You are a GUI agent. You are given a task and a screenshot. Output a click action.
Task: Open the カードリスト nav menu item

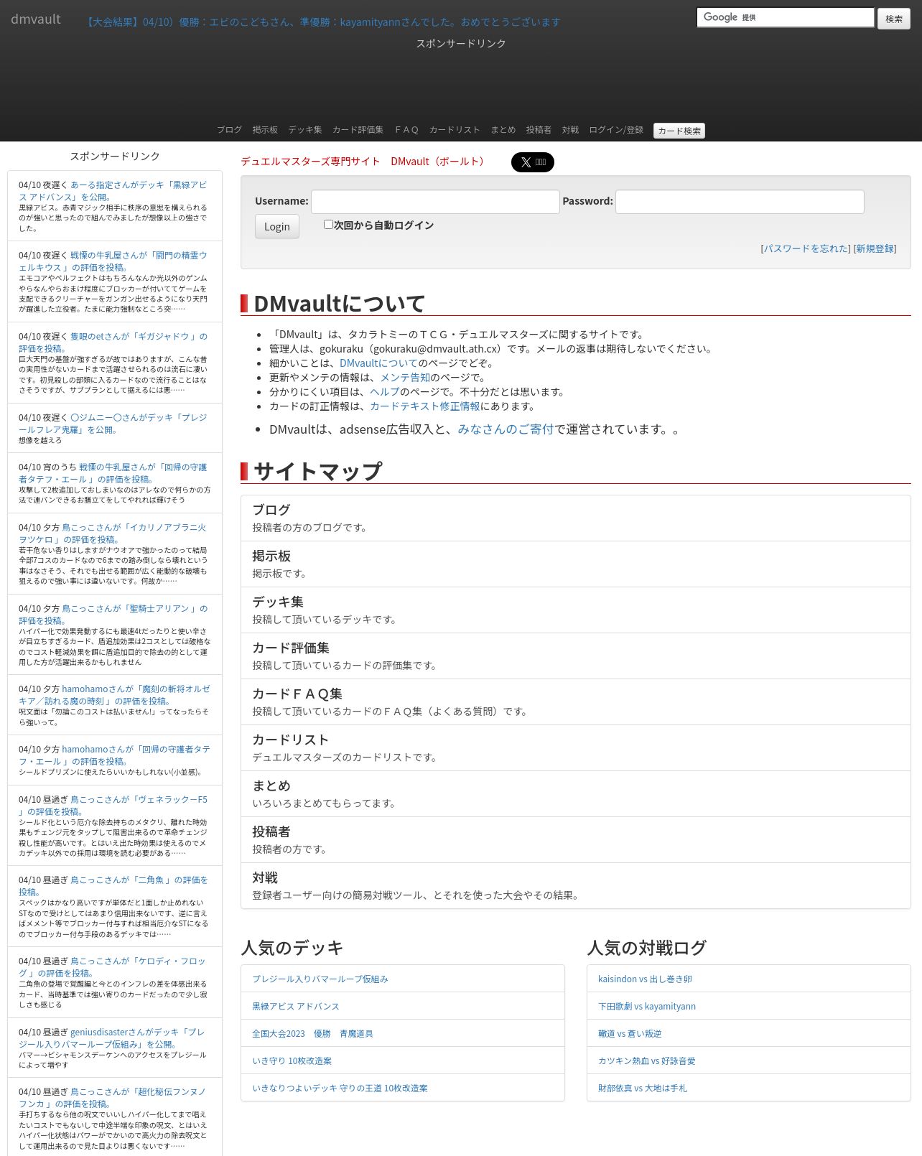tap(455, 130)
